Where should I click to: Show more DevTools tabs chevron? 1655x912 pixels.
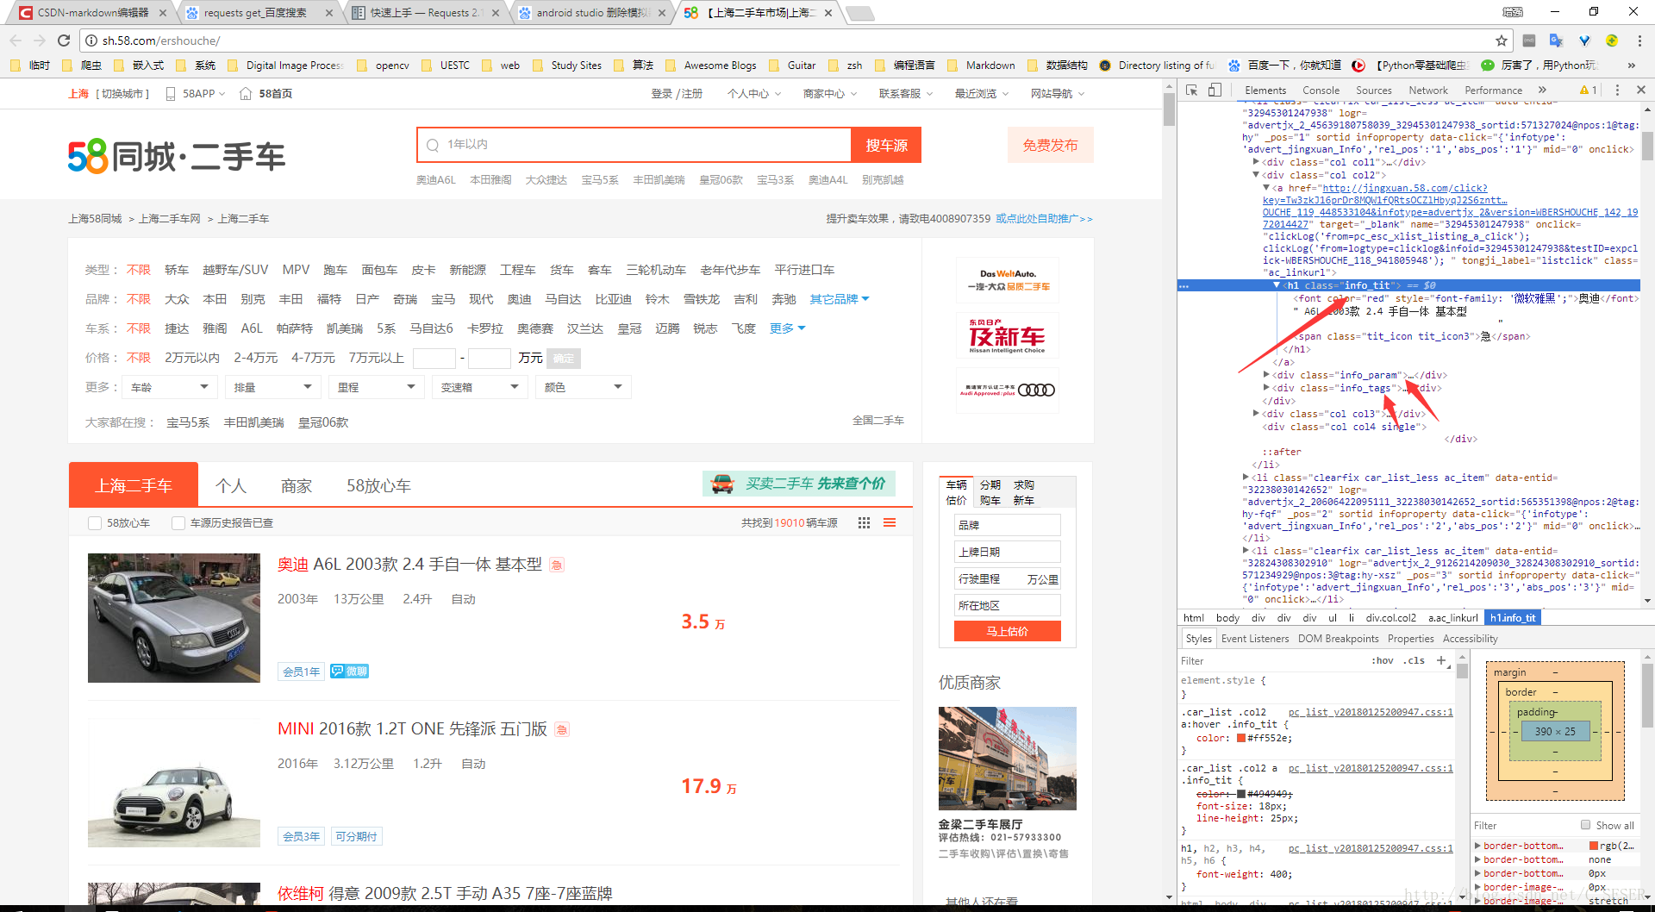pyautogui.click(x=1542, y=90)
